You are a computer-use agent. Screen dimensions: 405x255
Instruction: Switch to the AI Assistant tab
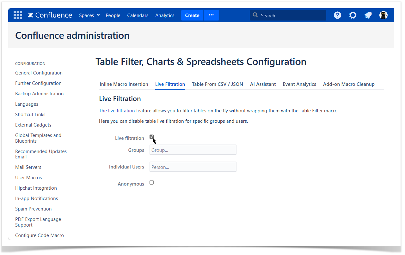(x=263, y=84)
